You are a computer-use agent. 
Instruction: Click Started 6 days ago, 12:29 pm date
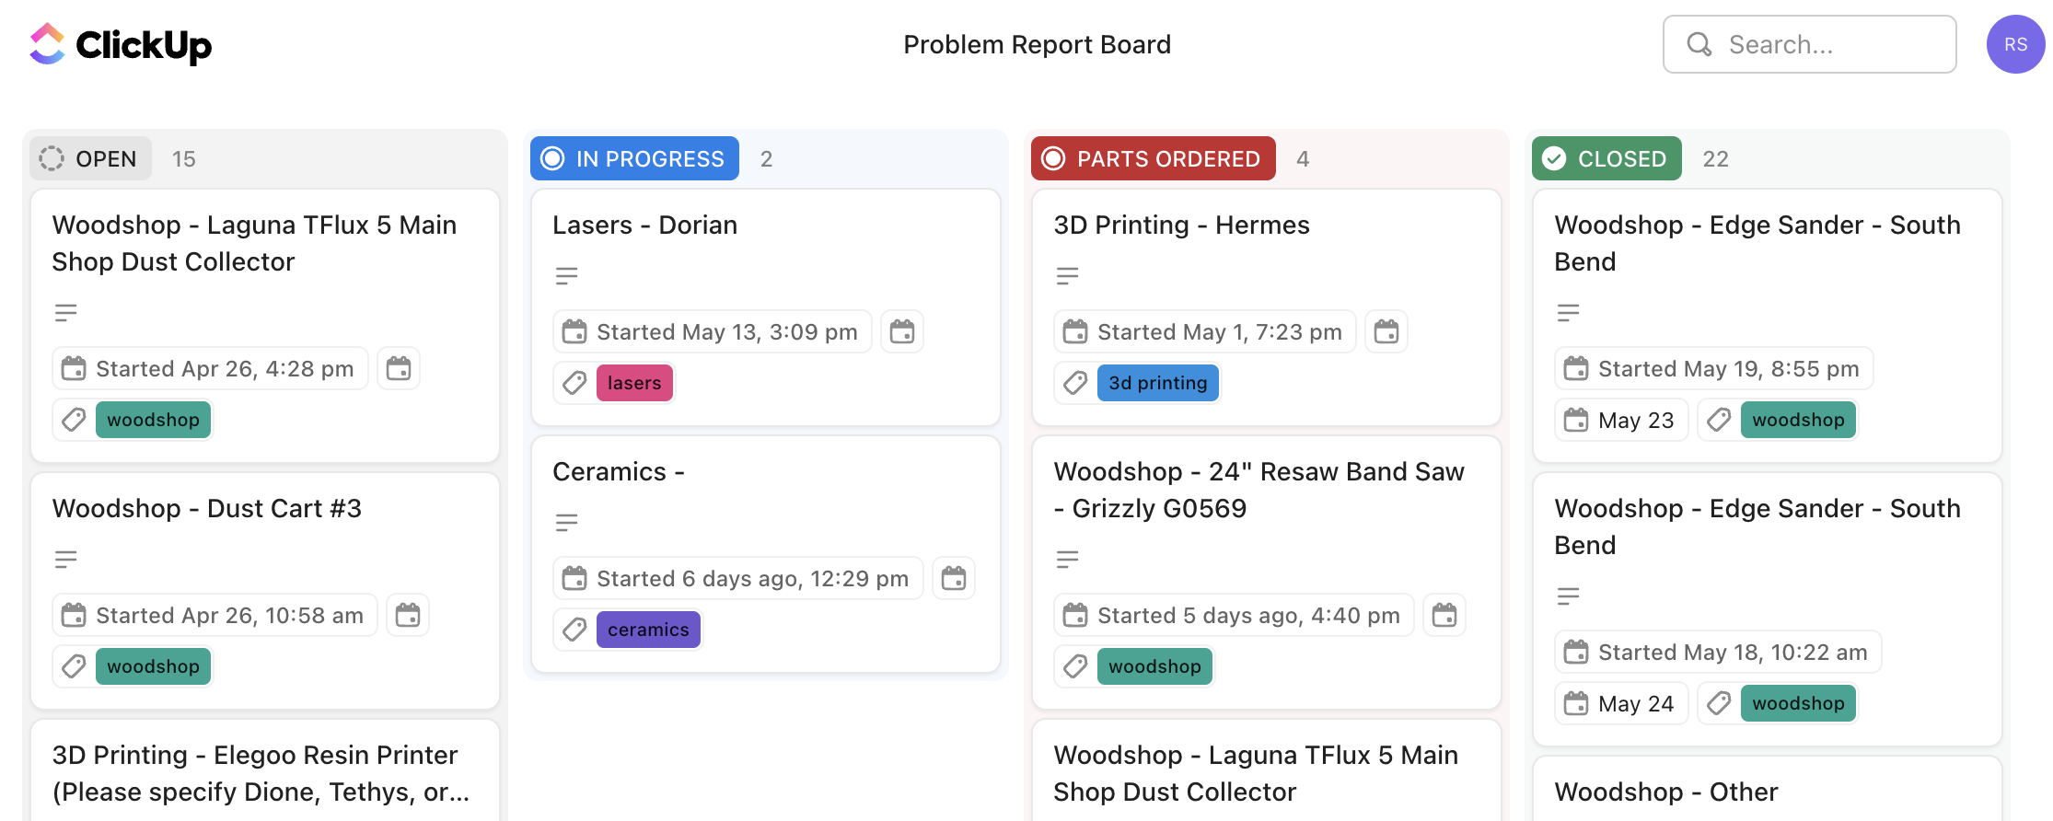coord(738,578)
